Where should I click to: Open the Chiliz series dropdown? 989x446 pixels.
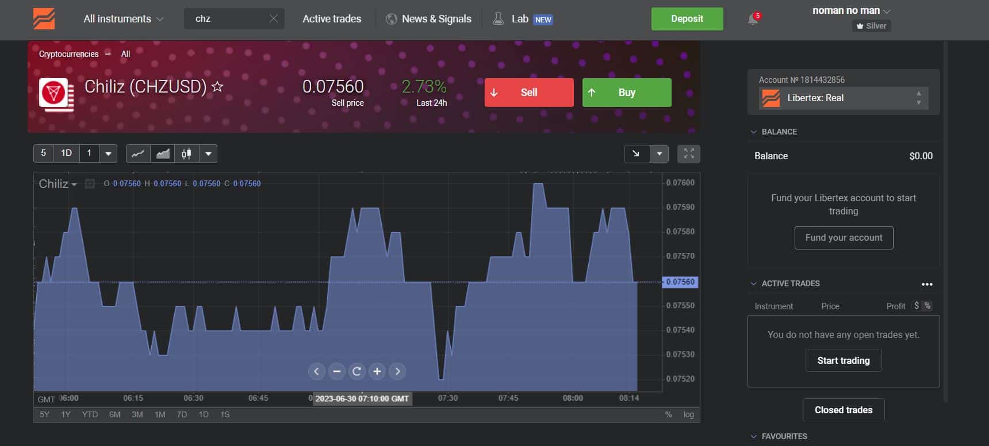click(x=57, y=184)
